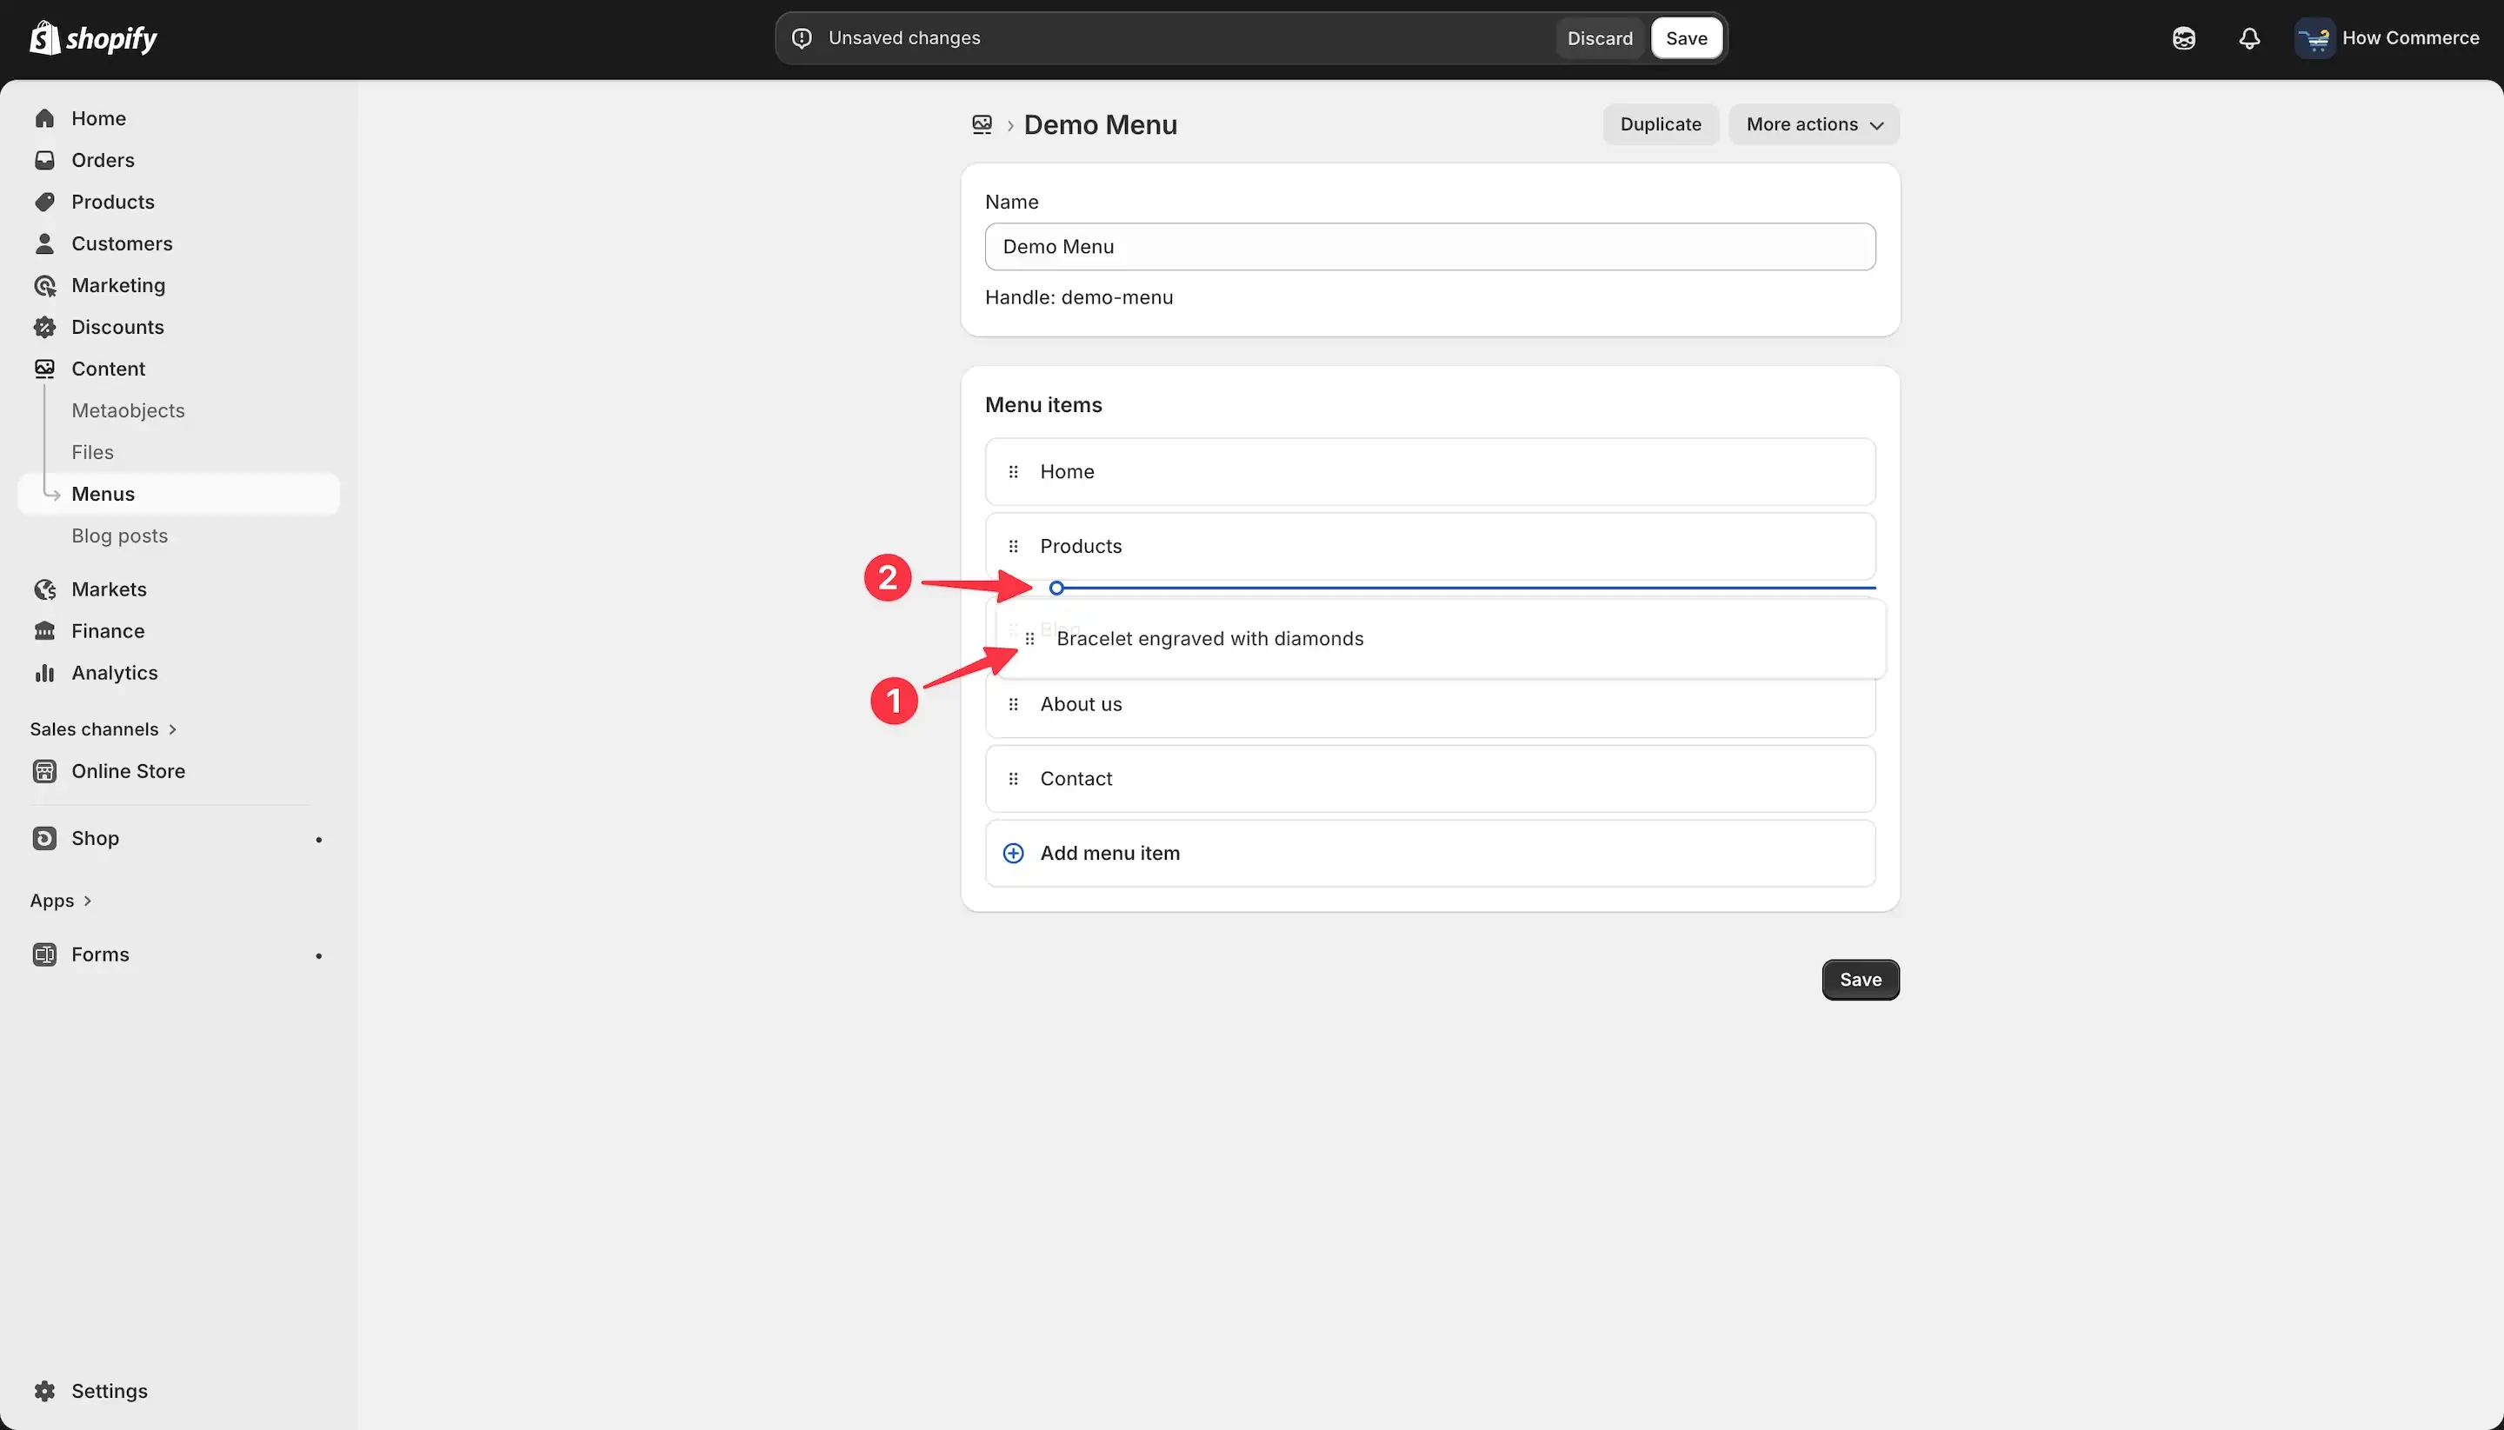Click the plus icon for Add menu item
The height and width of the screenshot is (1430, 2504).
click(1013, 854)
